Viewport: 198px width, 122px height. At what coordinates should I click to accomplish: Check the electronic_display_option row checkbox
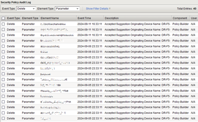click(x=3, y=102)
